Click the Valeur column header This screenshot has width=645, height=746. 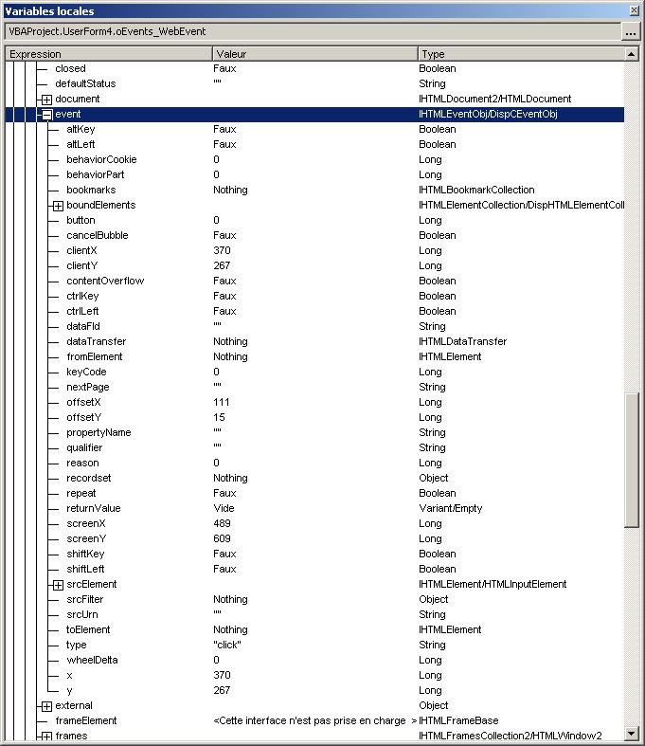(314, 54)
